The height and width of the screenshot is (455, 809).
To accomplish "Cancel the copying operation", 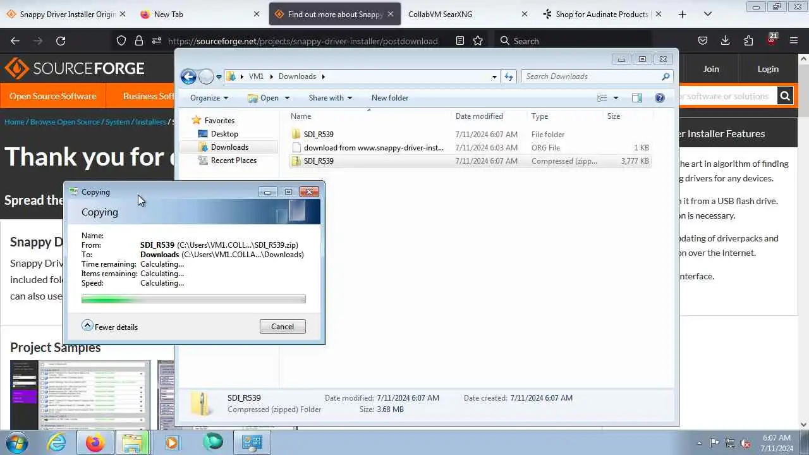I will coord(283,327).
